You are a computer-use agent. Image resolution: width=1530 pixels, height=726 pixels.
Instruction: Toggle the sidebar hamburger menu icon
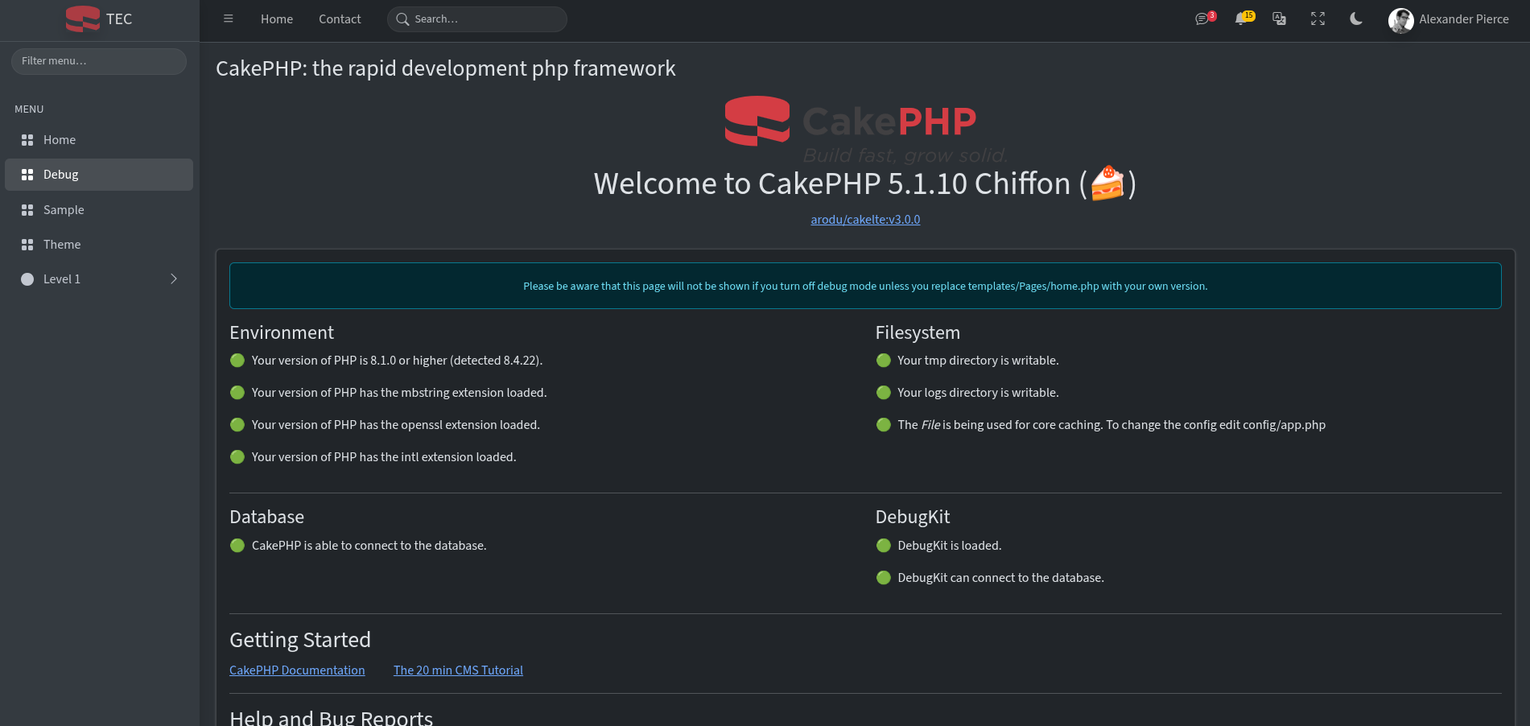229,19
